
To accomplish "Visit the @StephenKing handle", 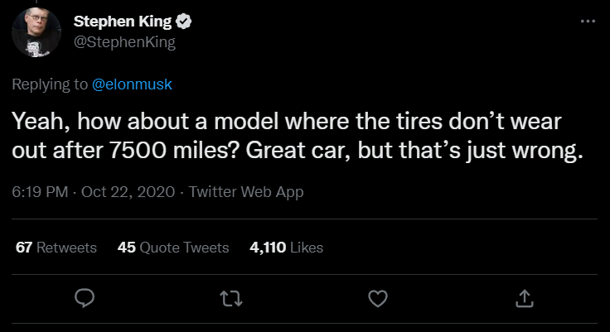I will pyautogui.click(x=124, y=42).
